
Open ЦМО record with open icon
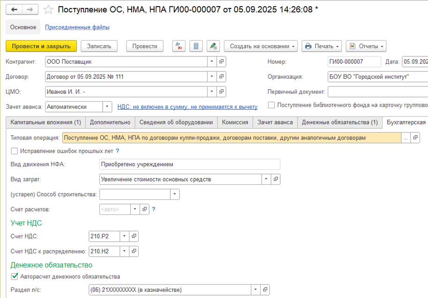[221, 92]
